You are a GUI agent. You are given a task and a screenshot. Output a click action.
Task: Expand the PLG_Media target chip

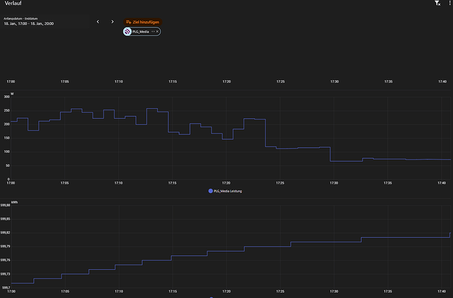pyautogui.click(x=152, y=32)
